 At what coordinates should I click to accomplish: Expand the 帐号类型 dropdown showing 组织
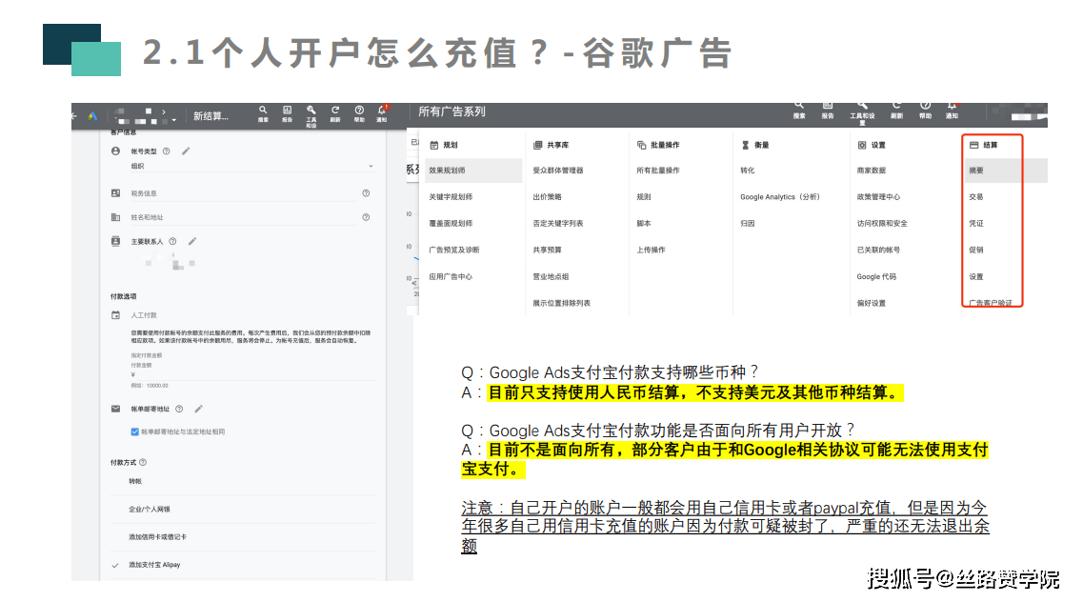(x=371, y=166)
